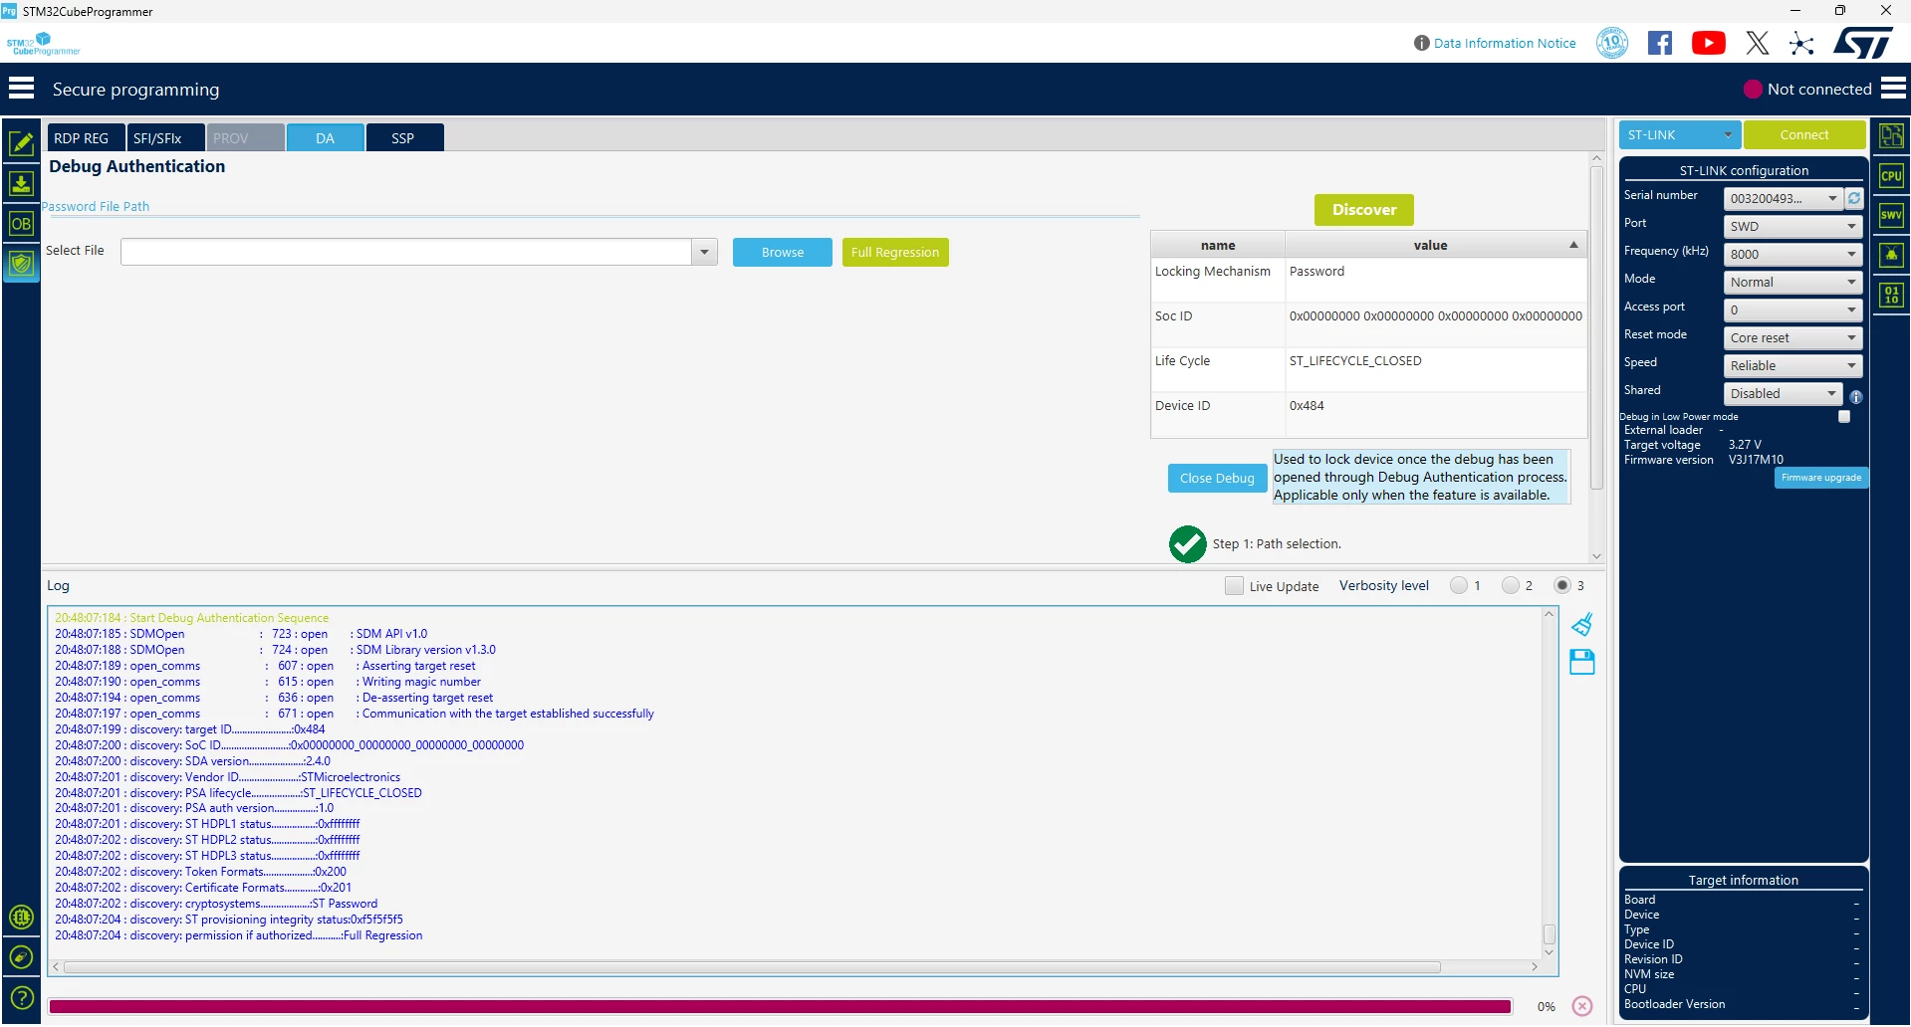Click the log horizontal scrollbar

[x=752, y=966]
